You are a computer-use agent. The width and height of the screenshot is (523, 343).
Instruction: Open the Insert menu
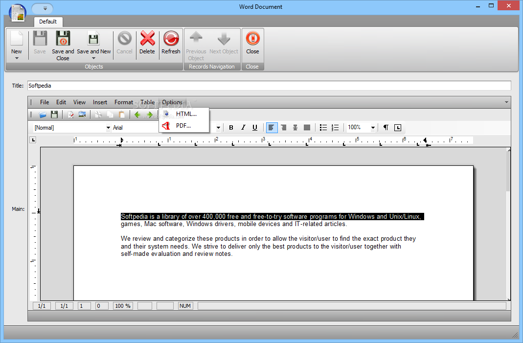click(x=100, y=102)
